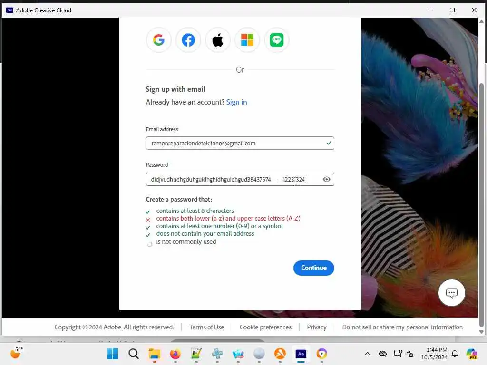Click the Sign in link
The height and width of the screenshot is (365, 487).
[x=236, y=102]
